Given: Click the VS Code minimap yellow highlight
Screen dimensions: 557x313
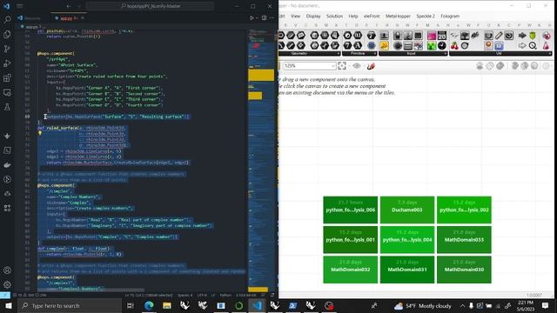Looking at the screenshot, I should click(261, 75).
